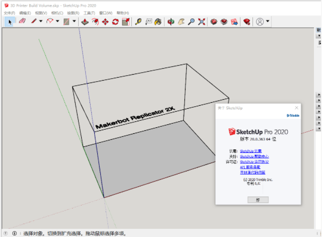
Task: Select the Tape Measure tool
Action: tap(138, 22)
